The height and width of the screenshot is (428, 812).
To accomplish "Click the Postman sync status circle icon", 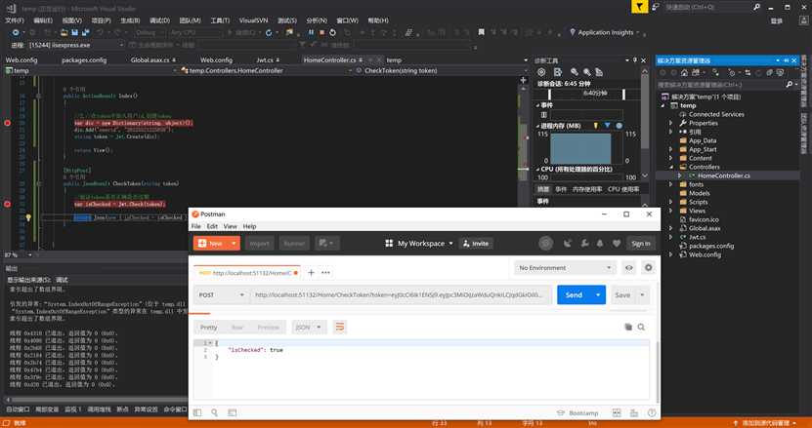I will click(545, 243).
